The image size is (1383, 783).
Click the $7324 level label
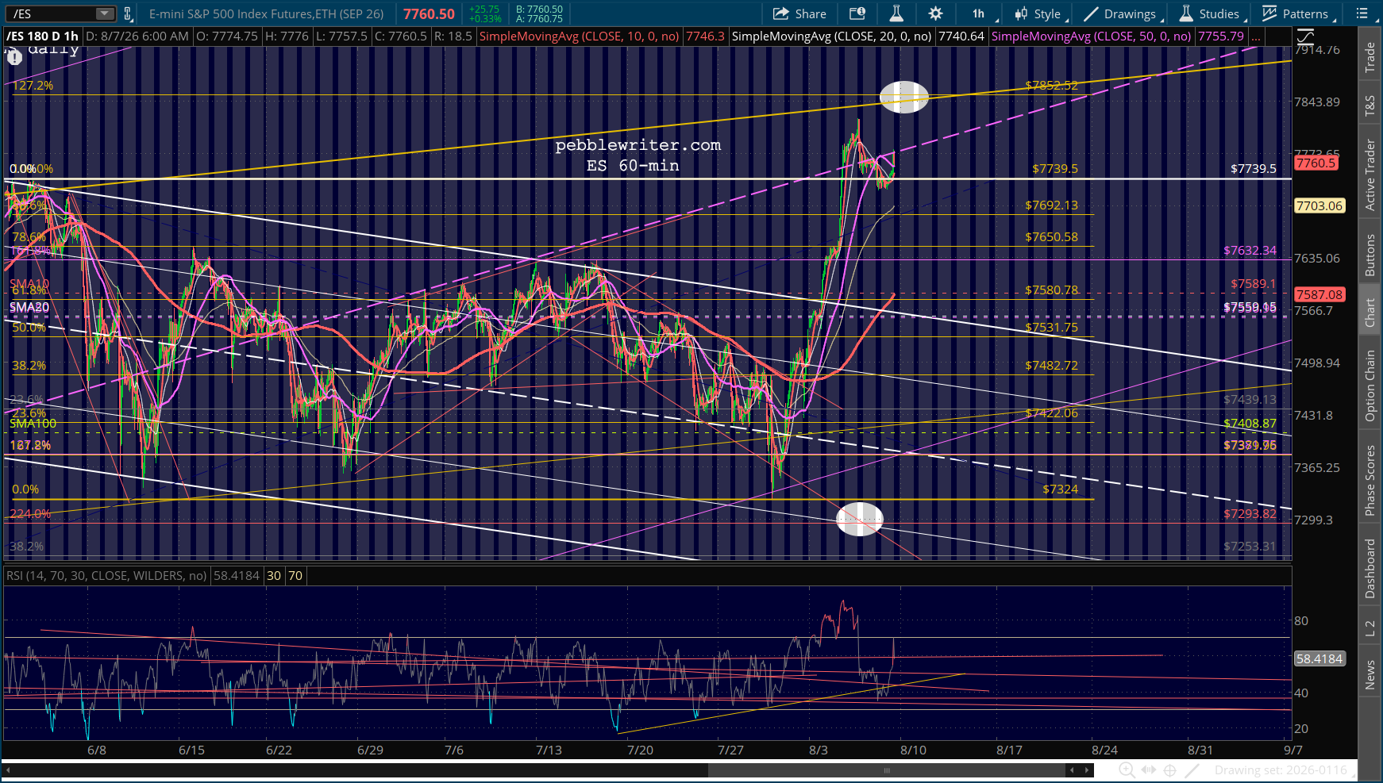[x=1060, y=489]
